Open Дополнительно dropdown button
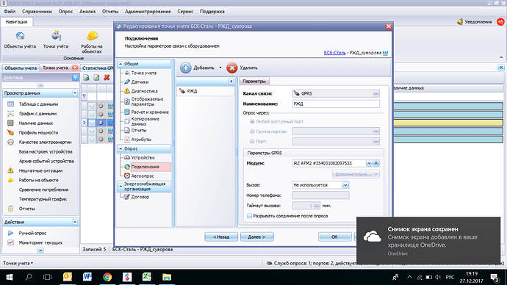 [x=356, y=174]
